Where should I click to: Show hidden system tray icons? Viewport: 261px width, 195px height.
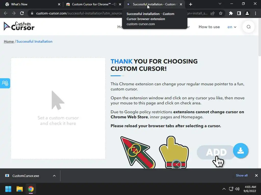tap(224, 189)
